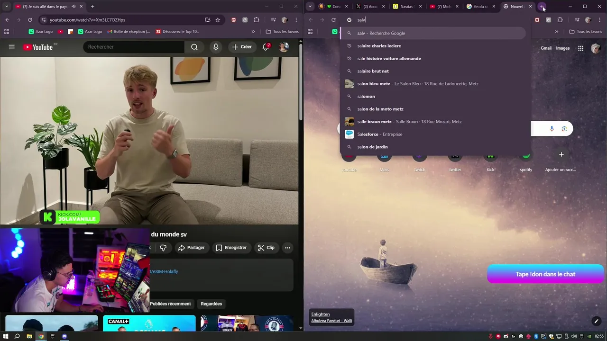Screen dimensions: 607x341
Task: Open Chrome three-dot menu in left window
Action: pyautogui.click(x=296, y=20)
